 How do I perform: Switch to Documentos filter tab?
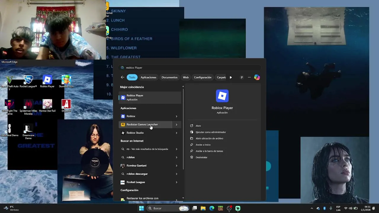(x=169, y=77)
